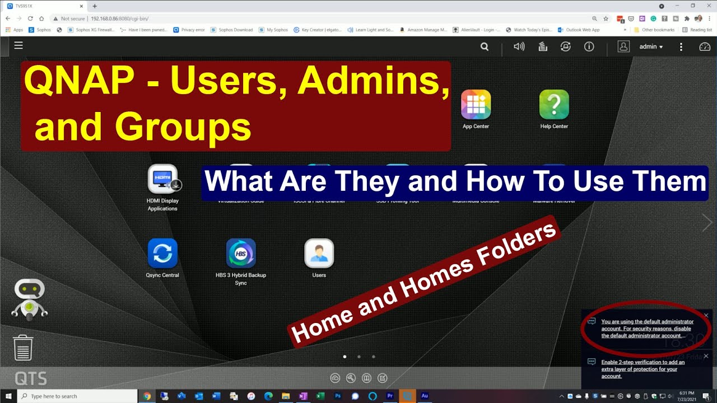Image resolution: width=717 pixels, height=403 pixels.
Task: Open external devices sync icon
Action: click(x=566, y=46)
